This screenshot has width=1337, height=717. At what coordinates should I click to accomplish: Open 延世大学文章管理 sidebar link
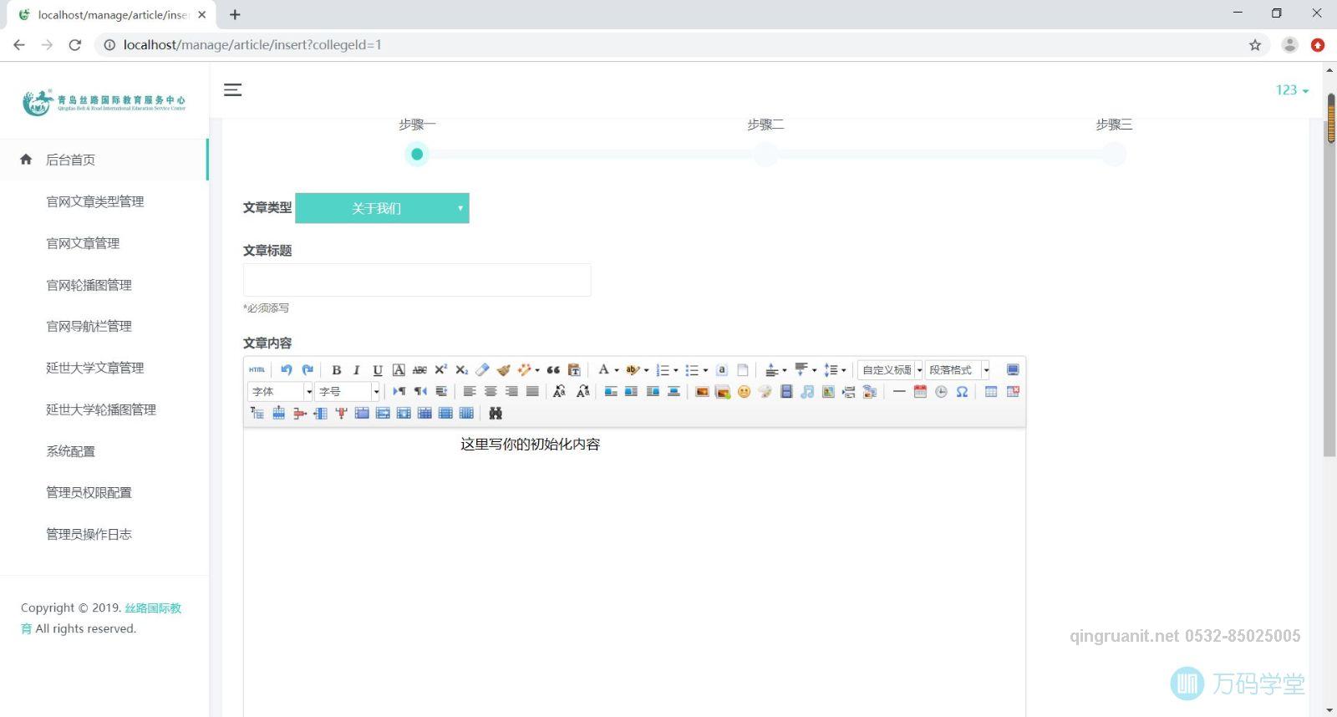(x=94, y=368)
